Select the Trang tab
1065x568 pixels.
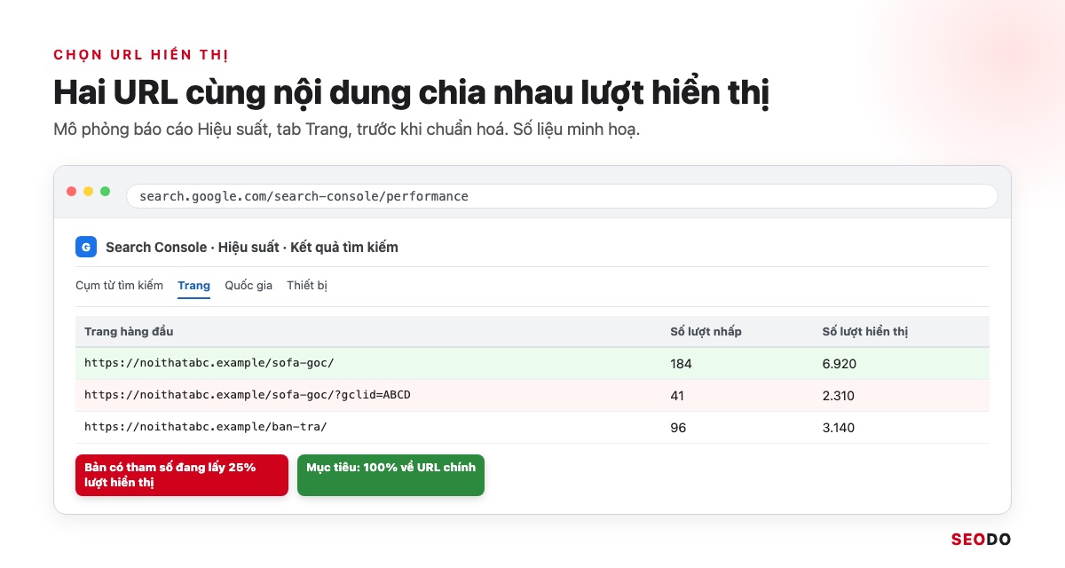point(193,286)
